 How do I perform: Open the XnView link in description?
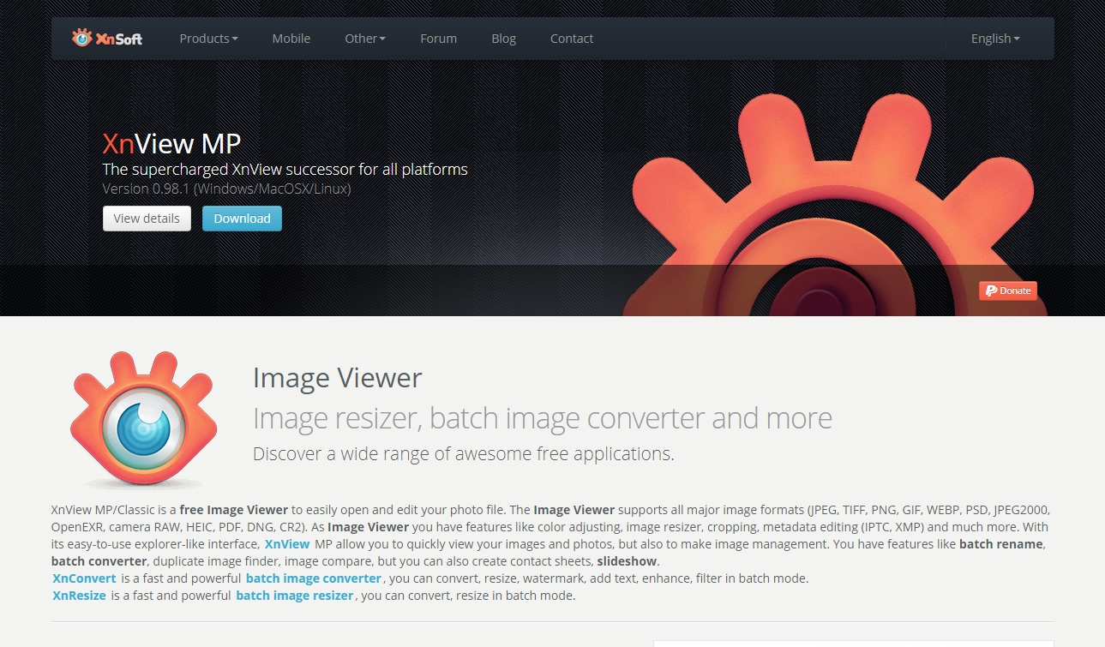286,543
